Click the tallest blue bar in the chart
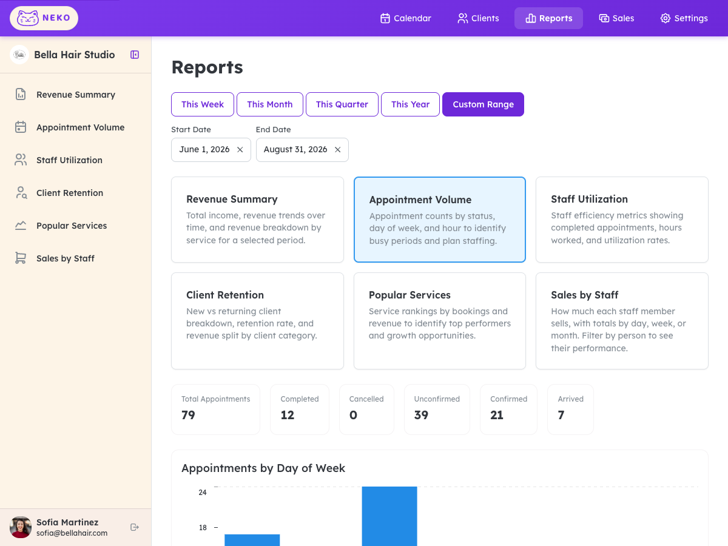Screen dimensions: 728x546 click(x=389, y=516)
